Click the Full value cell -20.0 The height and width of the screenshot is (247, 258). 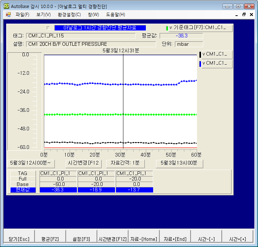tap(134, 179)
